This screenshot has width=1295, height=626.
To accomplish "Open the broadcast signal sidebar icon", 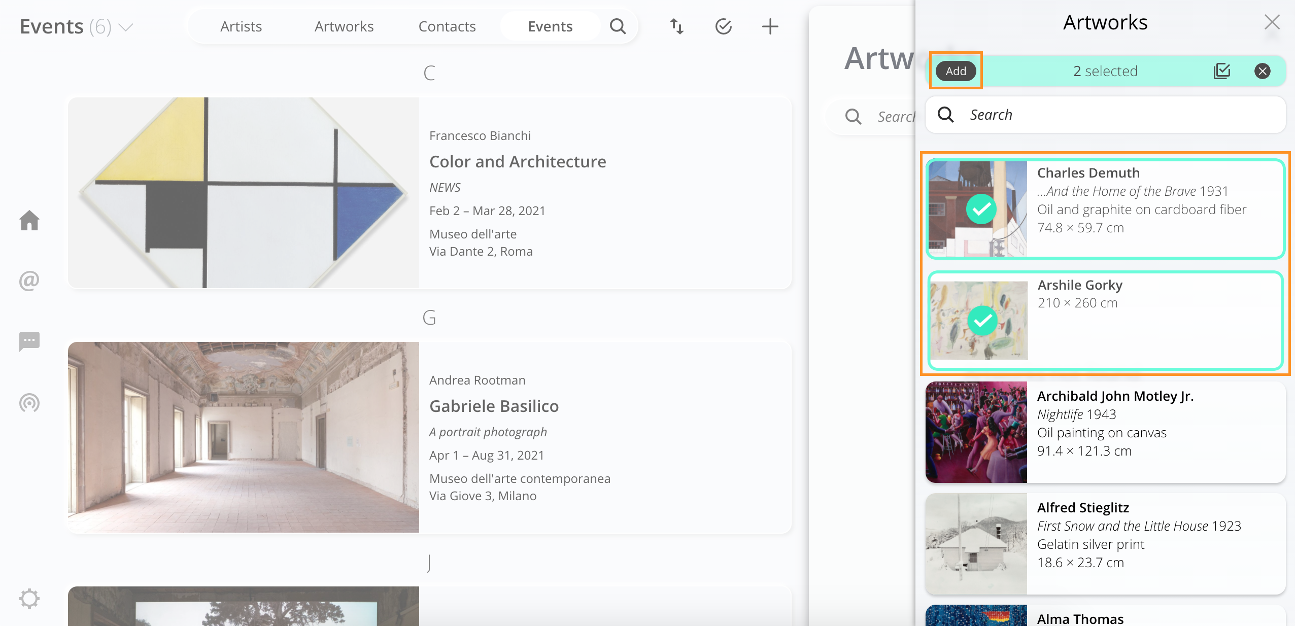I will pyautogui.click(x=29, y=403).
